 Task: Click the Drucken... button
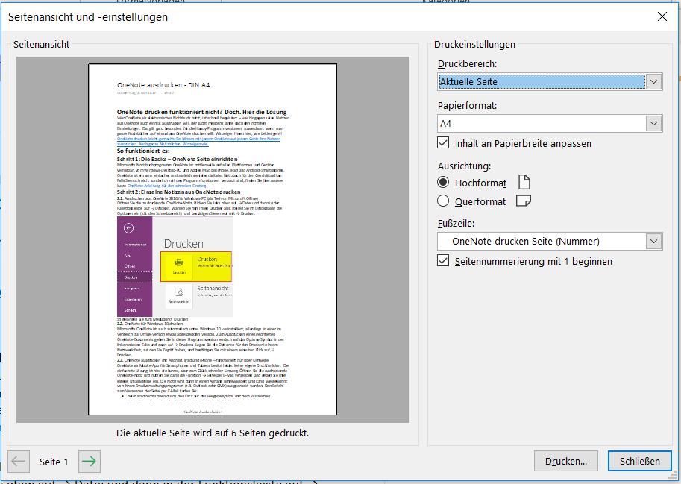[566, 461]
